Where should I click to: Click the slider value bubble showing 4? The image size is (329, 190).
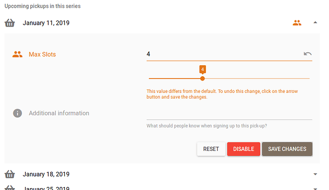point(203,70)
